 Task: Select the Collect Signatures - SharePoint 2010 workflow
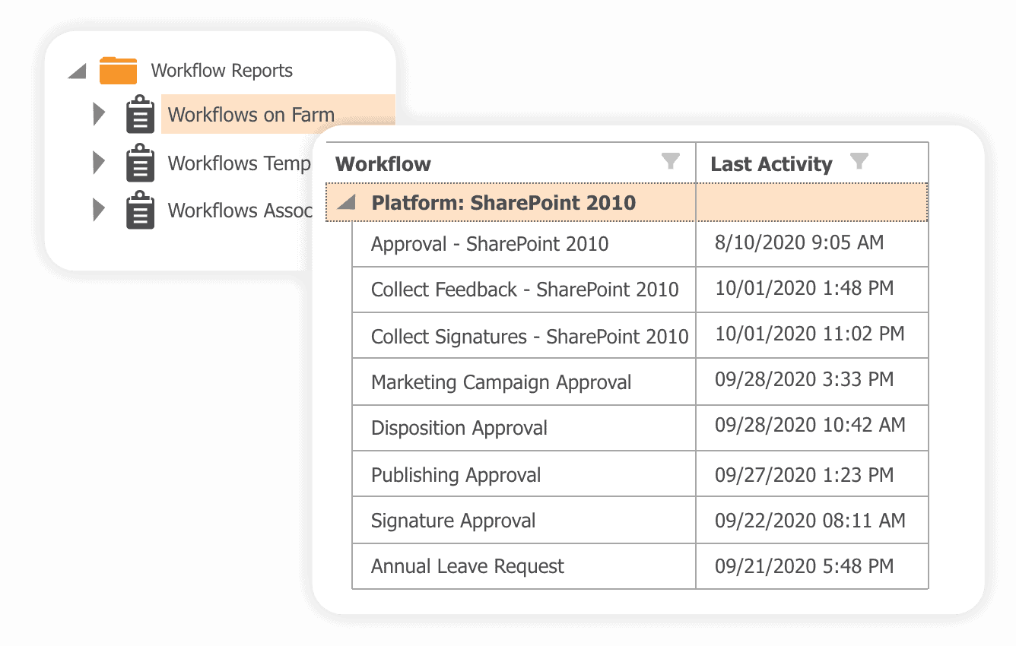coord(530,335)
